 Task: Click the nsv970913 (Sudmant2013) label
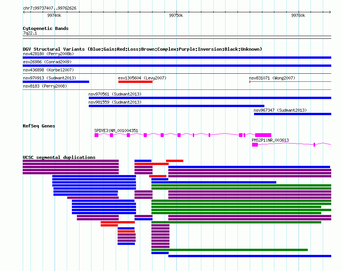tap(50, 78)
